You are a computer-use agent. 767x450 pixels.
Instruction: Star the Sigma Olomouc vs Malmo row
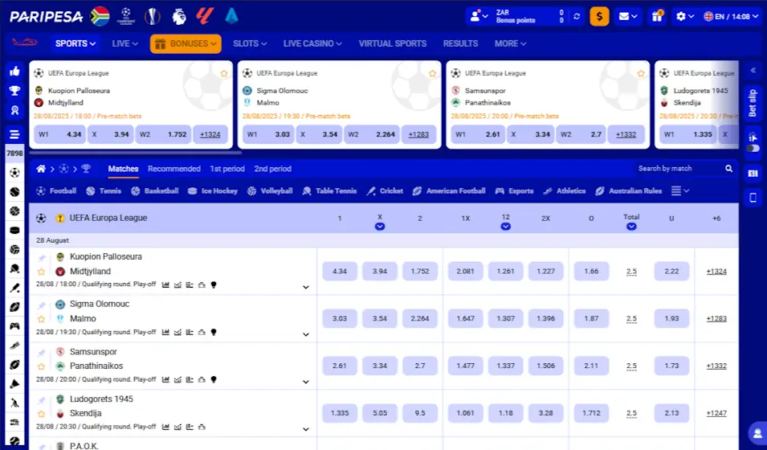[42, 319]
